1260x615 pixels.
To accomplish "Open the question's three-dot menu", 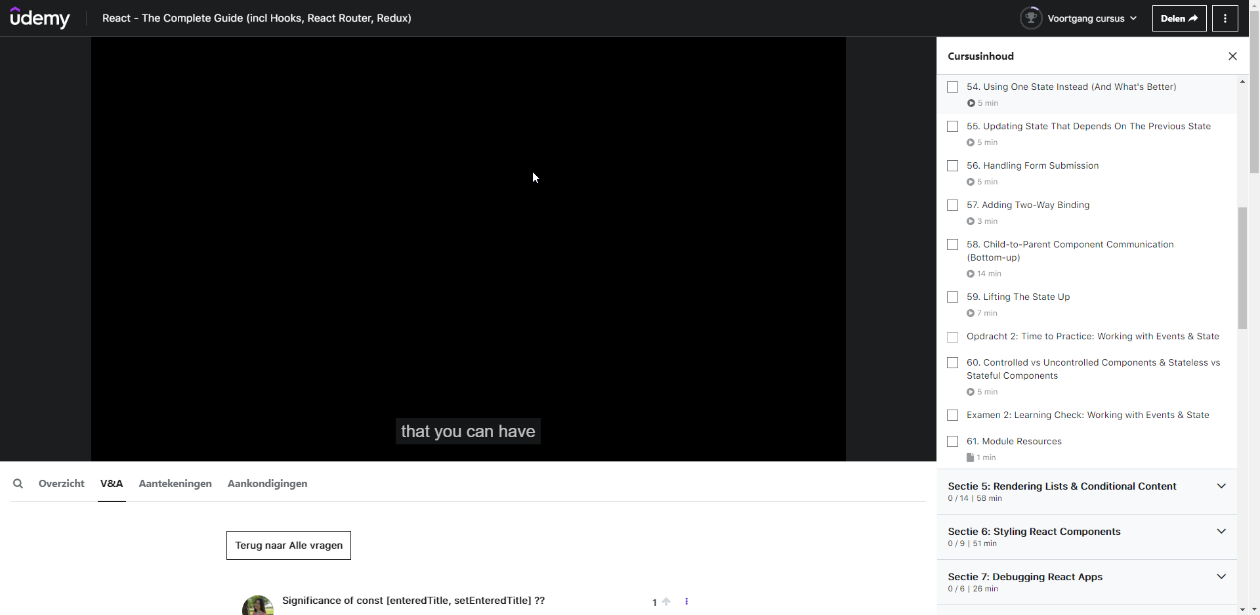I will [686, 601].
